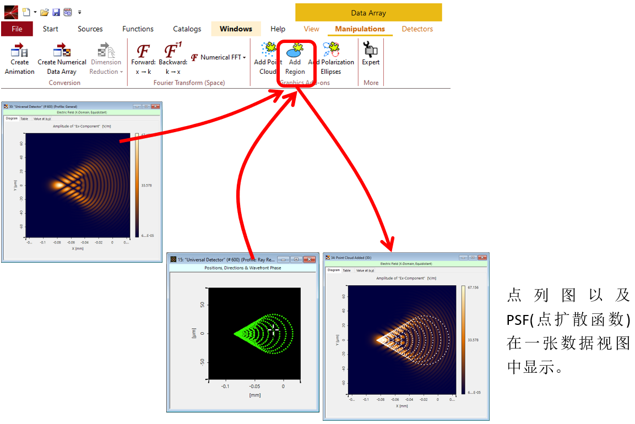
Task: Run Backward Fourier transform k→x
Action: (173, 52)
